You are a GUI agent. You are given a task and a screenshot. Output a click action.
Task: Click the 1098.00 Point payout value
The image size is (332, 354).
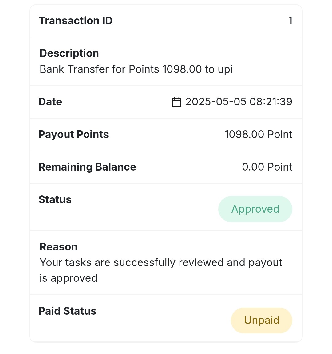click(x=258, y=135)
